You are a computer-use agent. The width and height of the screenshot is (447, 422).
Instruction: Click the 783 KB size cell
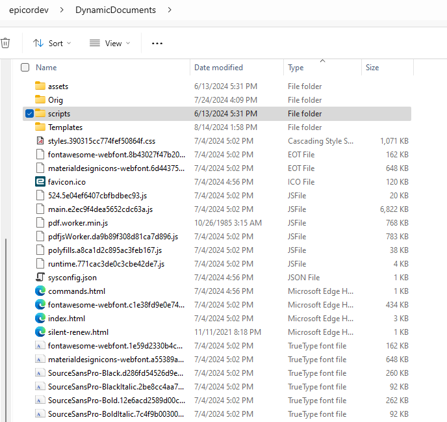point(397,237)
